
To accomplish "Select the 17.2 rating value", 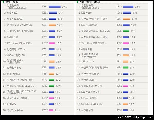I will (x=60, y=25).
